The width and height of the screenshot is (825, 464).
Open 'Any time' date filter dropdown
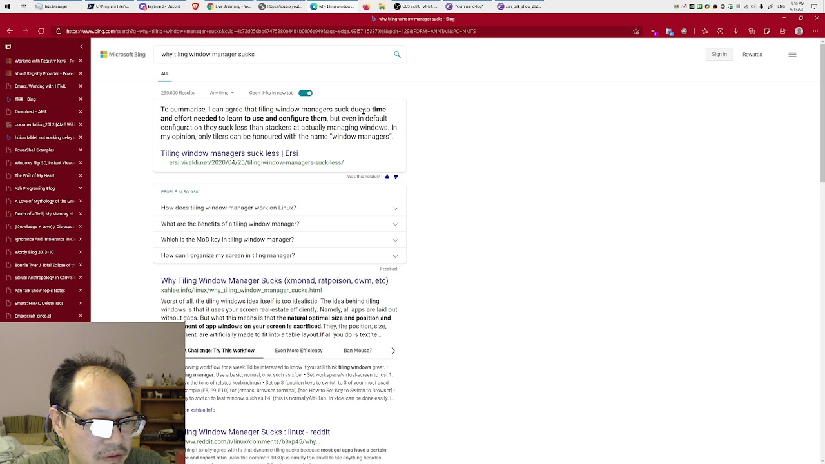[222, 93]
